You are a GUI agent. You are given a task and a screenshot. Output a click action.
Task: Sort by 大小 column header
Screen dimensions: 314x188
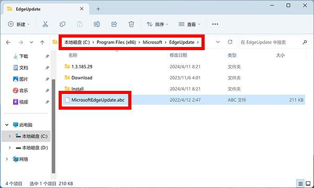coord(280,55)
